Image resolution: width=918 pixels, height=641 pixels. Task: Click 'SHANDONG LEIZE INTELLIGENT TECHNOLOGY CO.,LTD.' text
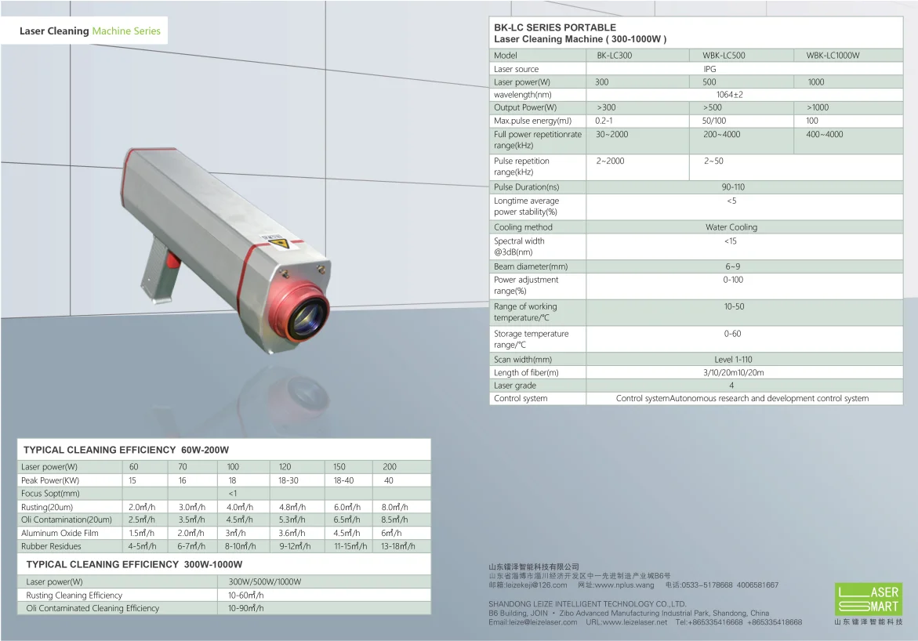coord(587,603)
